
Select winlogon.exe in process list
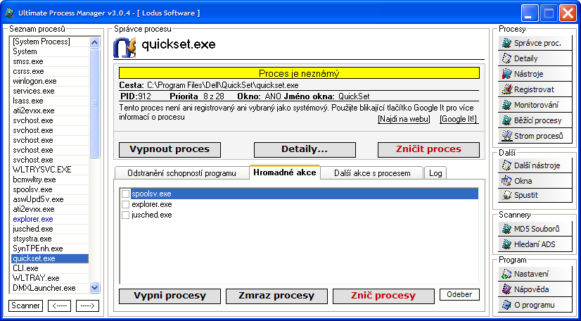[x=50, y=81]
